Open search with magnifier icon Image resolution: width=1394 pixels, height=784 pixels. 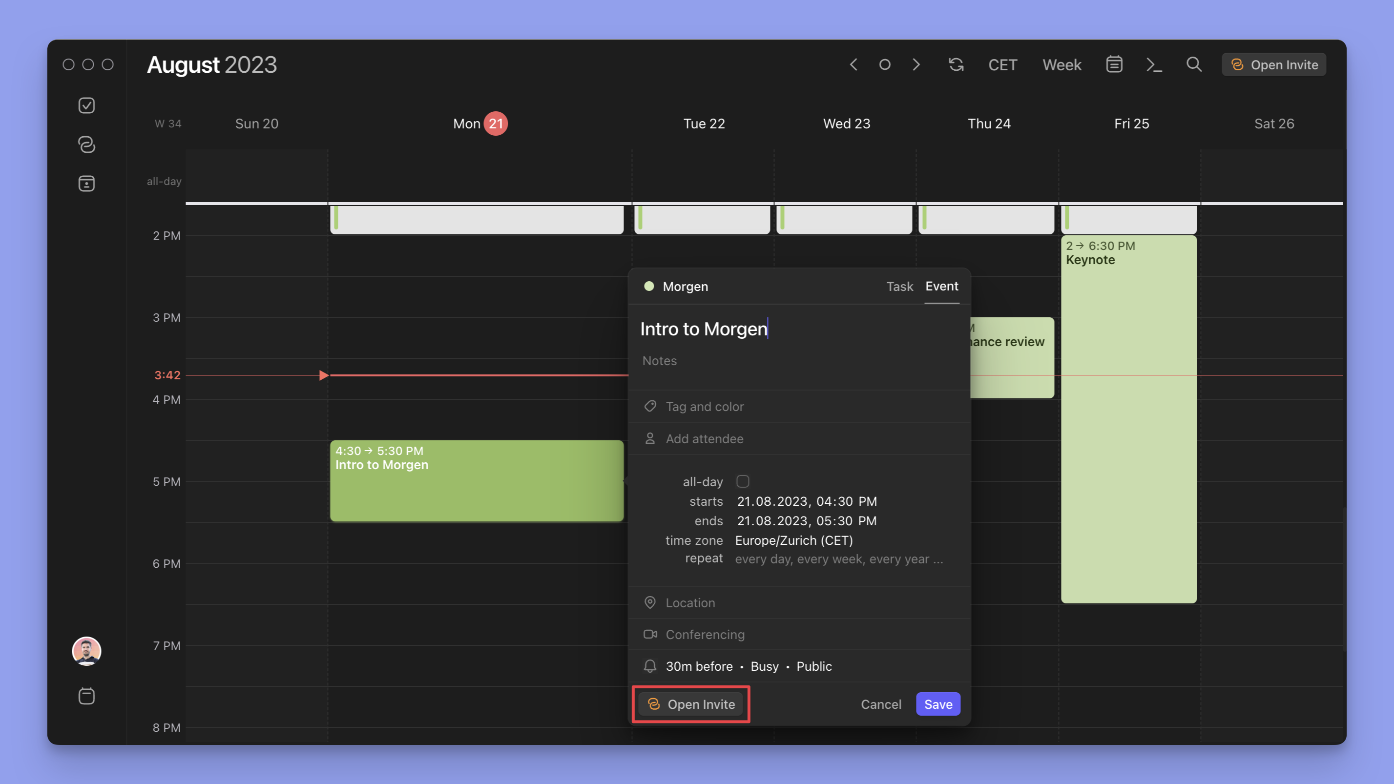[1194, 64]
